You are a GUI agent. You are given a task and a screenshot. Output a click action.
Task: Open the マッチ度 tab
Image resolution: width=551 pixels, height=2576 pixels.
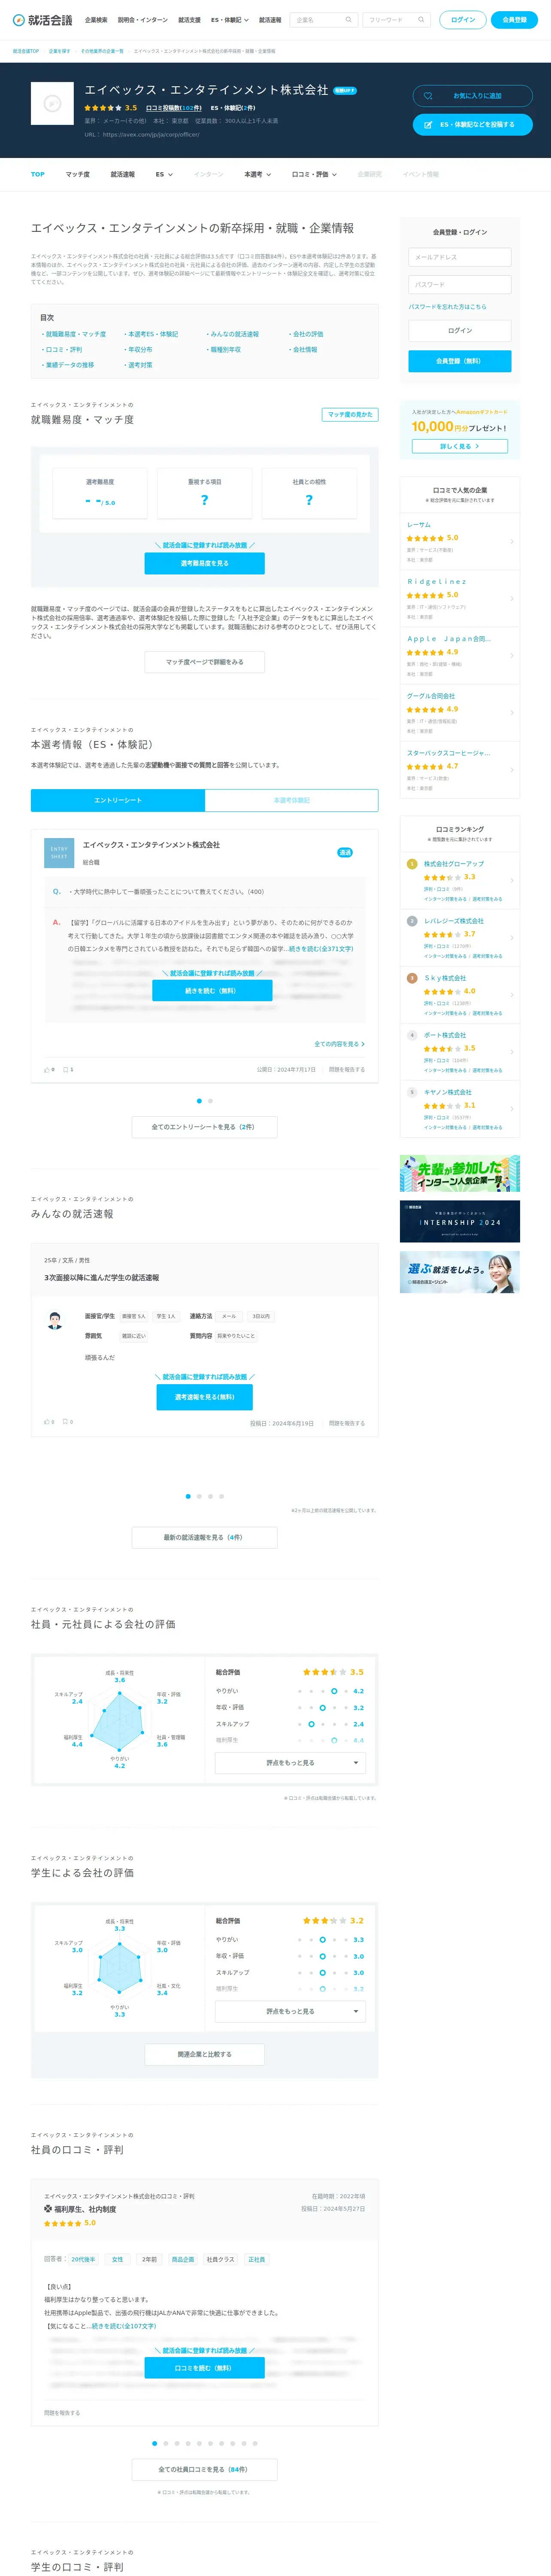pos(78,174)
